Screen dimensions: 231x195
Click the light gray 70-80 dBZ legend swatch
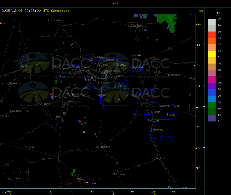point(211,22)
